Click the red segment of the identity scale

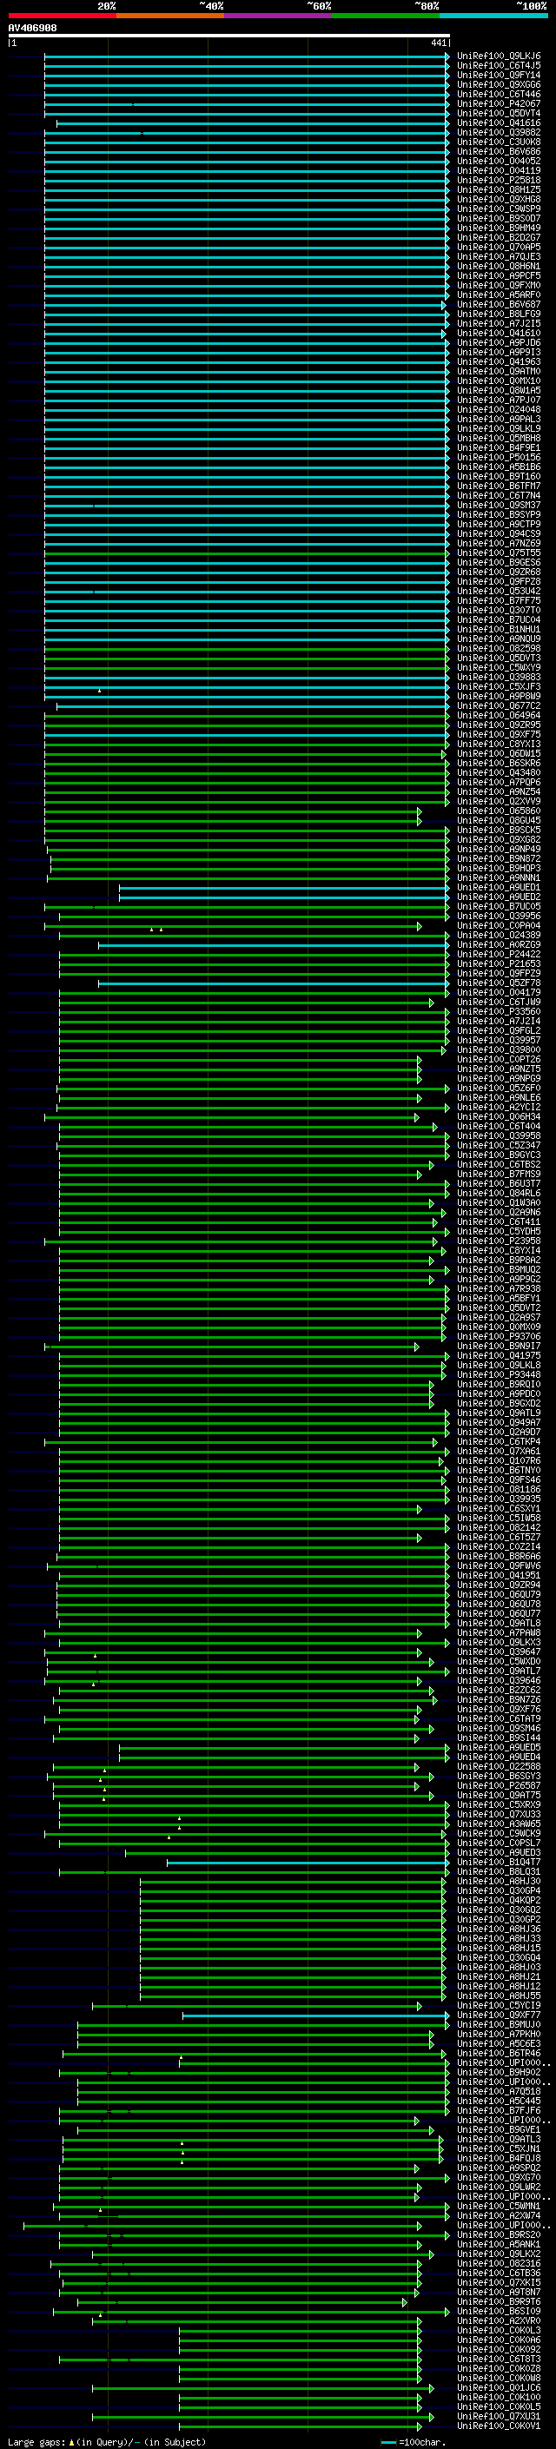click(62, 17)
